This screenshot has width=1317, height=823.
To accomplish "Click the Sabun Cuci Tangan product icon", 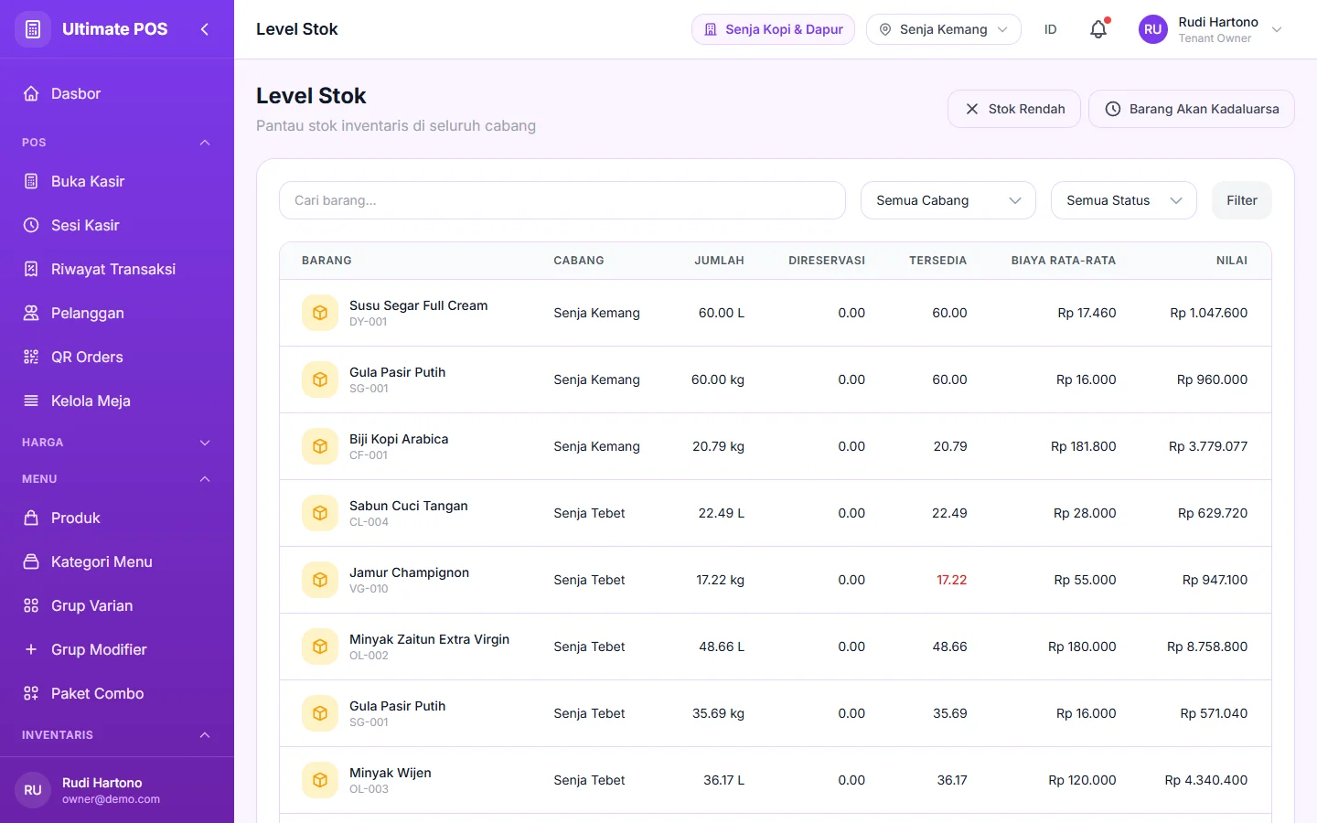I will click(320, 513).
